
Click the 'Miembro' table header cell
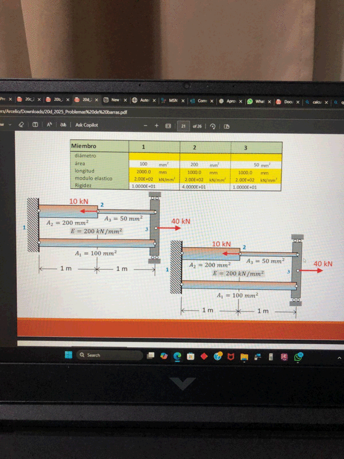click(x=100, y=146)
